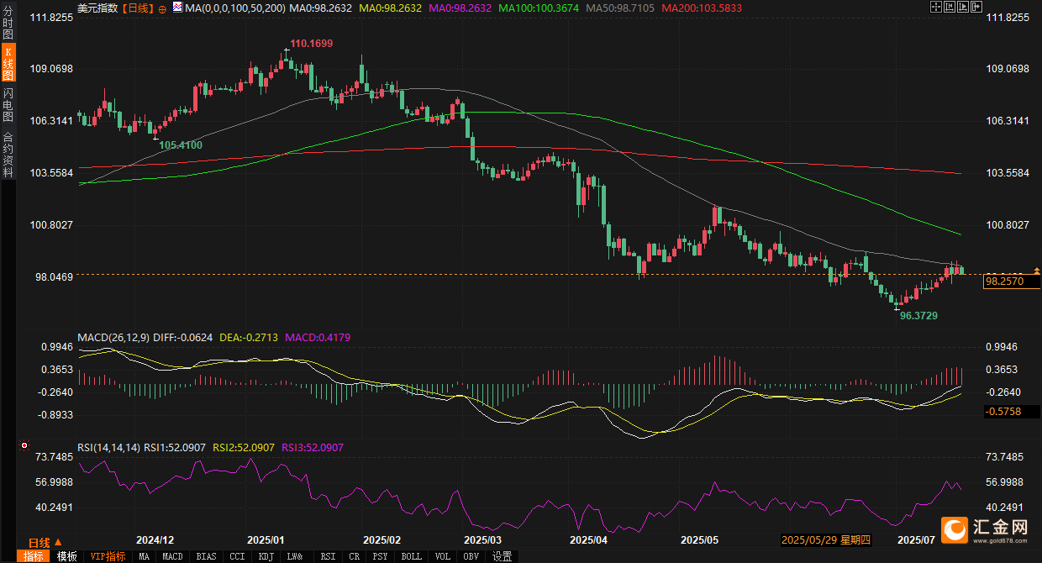Apply the BOLL indicator button
This screenshot has width=1042, height=563.
(412, 556)
